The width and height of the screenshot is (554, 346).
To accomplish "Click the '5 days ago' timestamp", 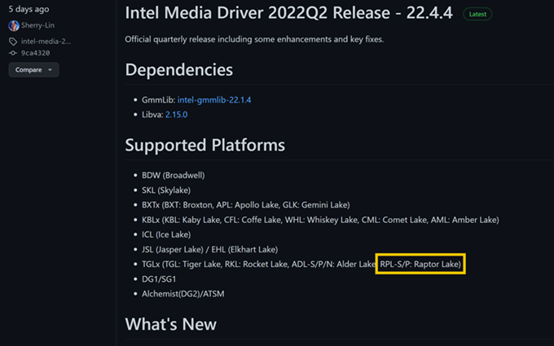I will pos(29,9).
